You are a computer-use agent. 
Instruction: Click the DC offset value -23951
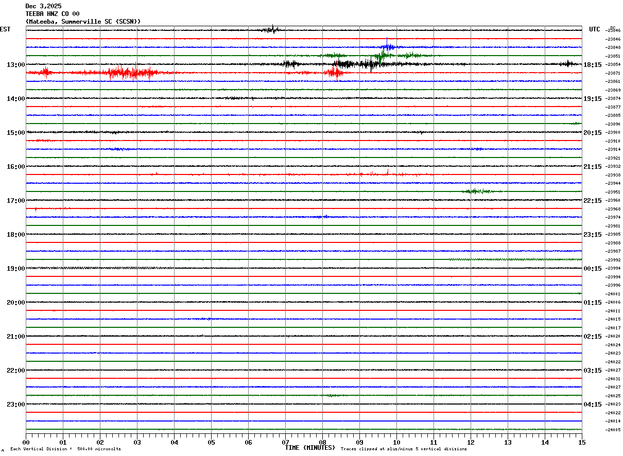[613, 192]
